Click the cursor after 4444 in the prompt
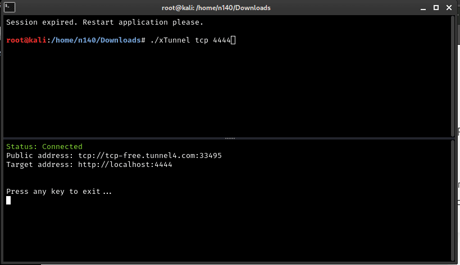 [x=233, y=40]
